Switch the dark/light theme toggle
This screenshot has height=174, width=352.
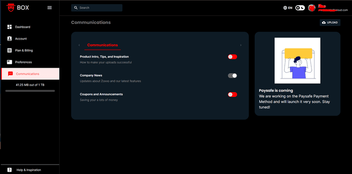coord(300,8)
